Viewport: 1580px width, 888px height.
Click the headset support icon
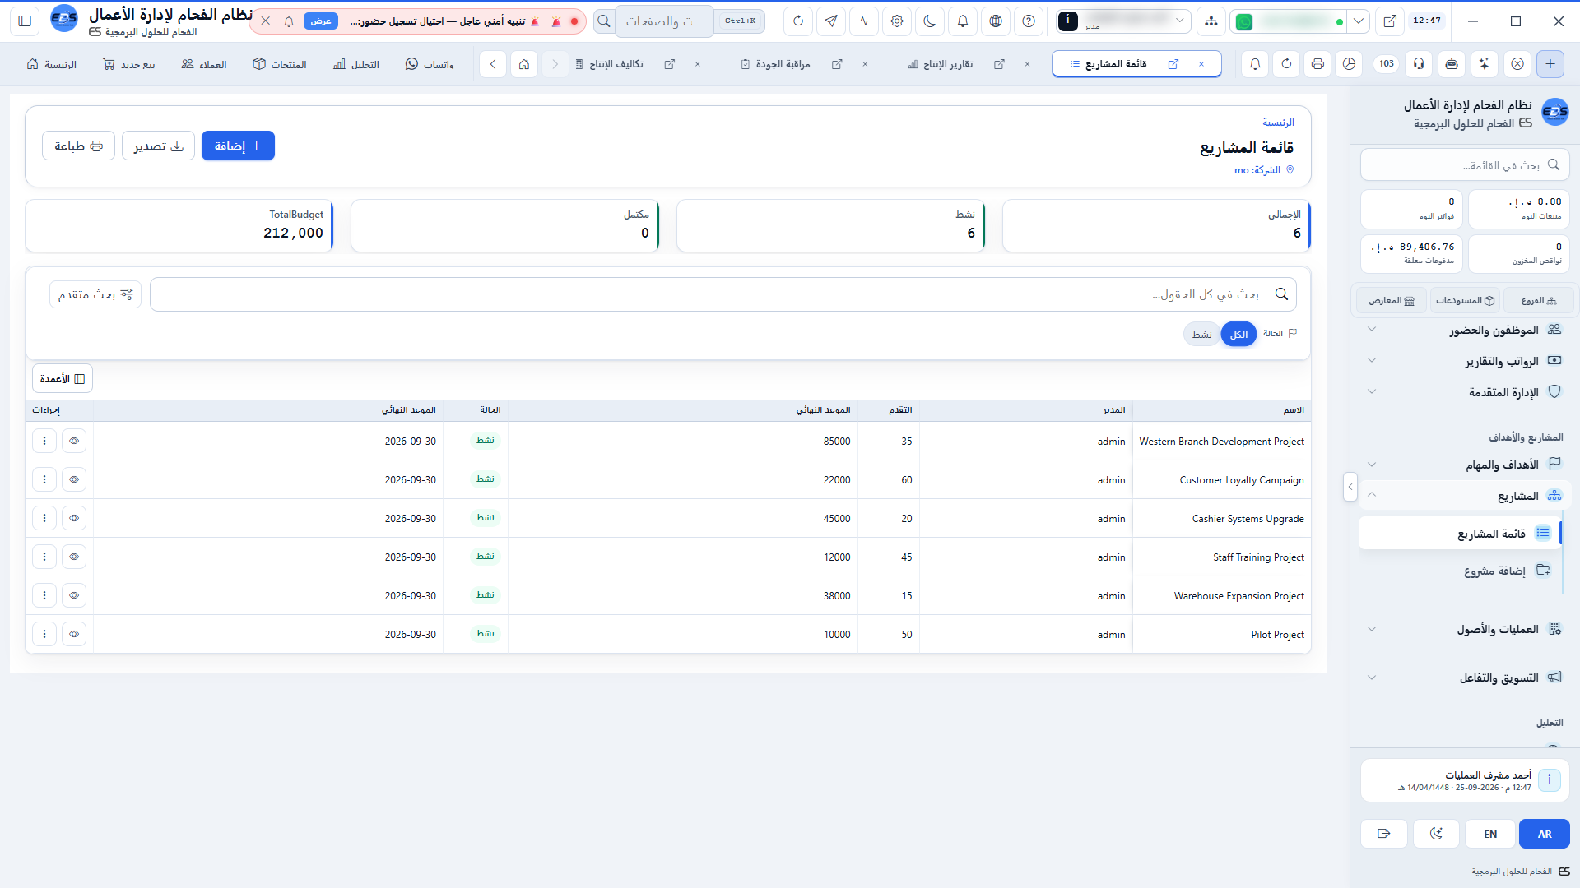point(1419,64)
